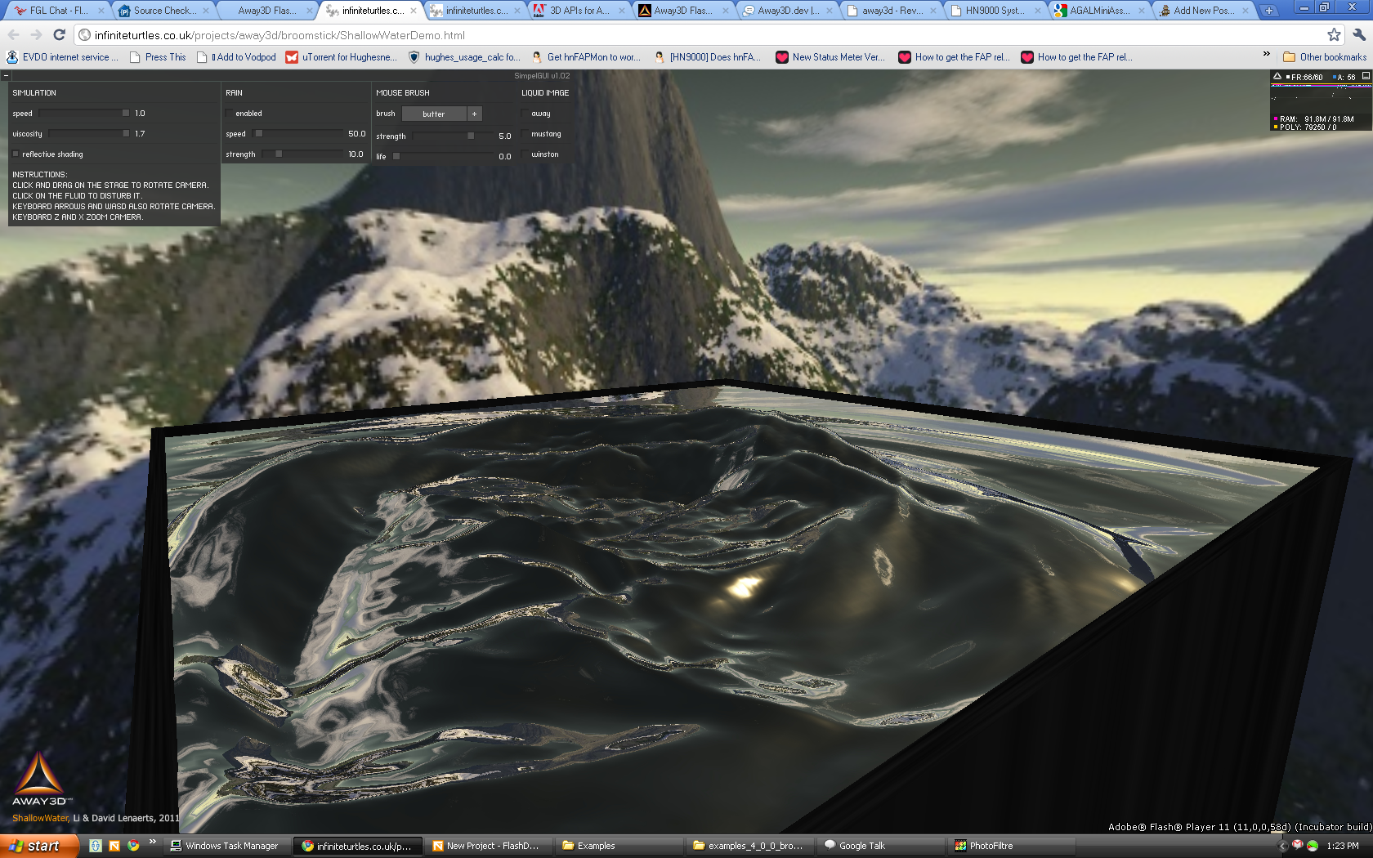Expand the hidden bookmarks overflow chevron
1373x858 pixels.
pos(1267,55)
